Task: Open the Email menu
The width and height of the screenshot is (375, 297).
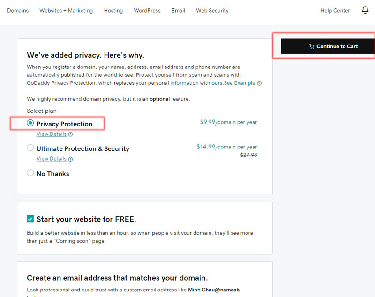Action: (178, 10)
